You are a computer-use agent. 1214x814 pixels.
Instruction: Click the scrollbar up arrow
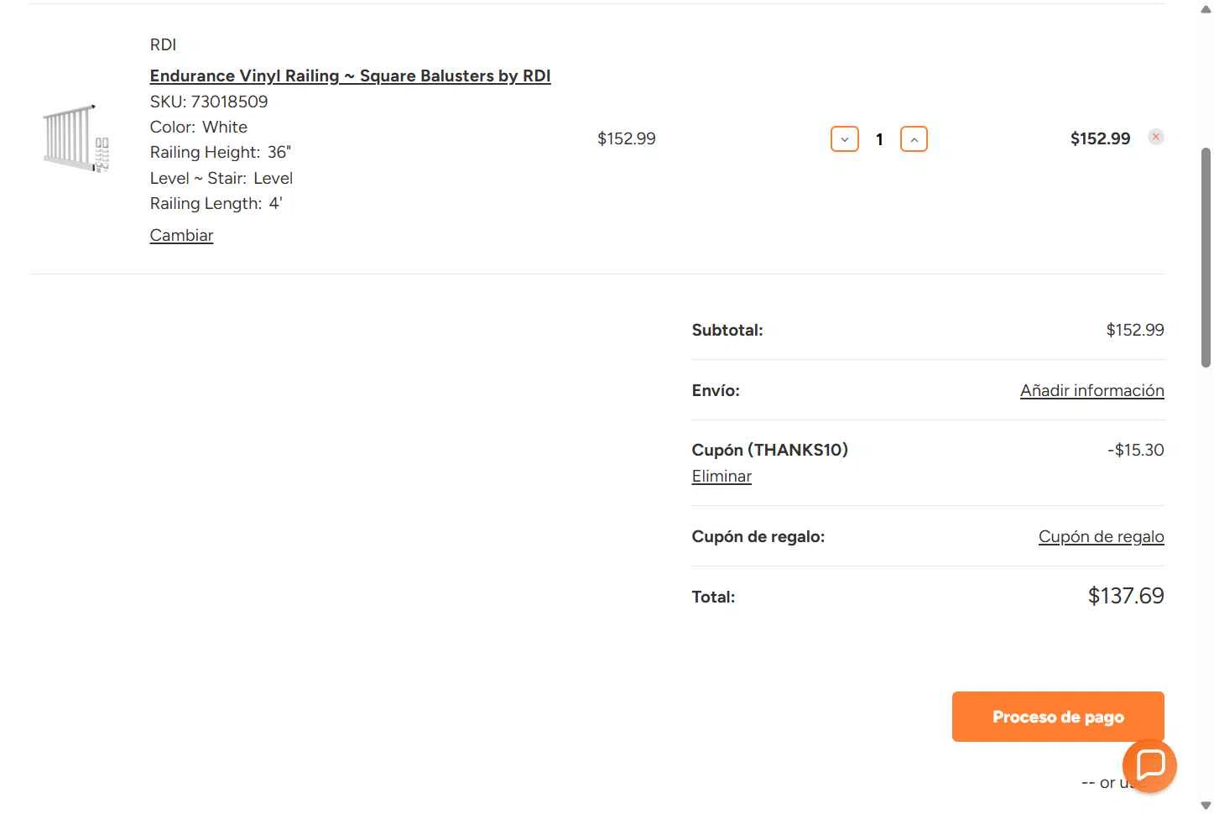(x=1206, y=9)
